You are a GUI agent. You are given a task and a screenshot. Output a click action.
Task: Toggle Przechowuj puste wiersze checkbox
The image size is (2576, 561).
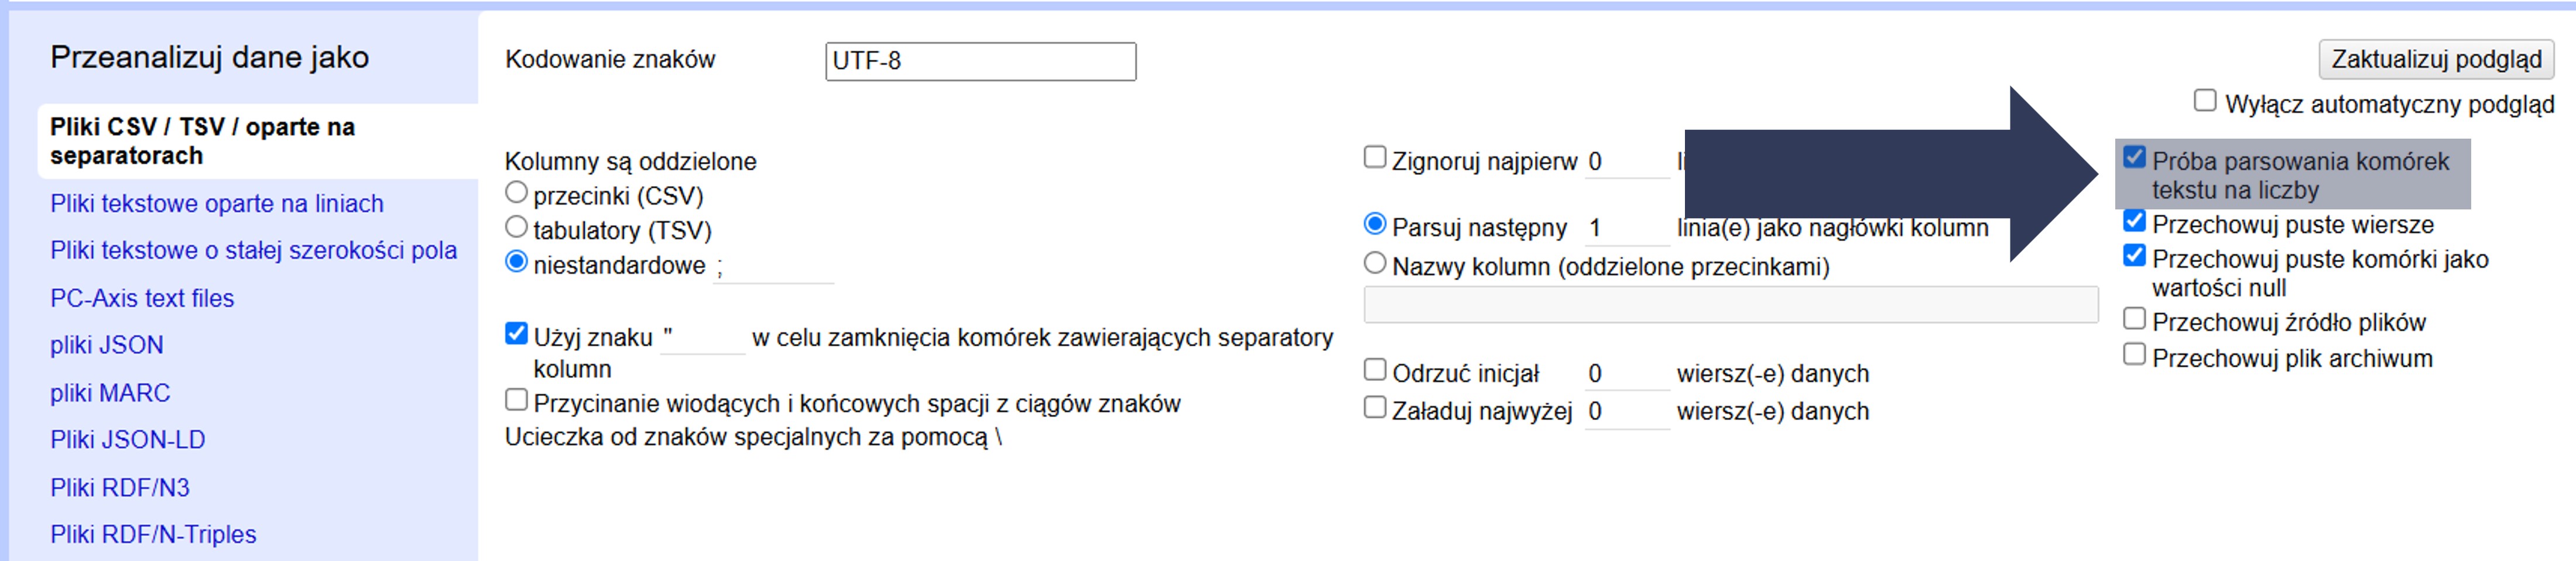click(2134, 221)
